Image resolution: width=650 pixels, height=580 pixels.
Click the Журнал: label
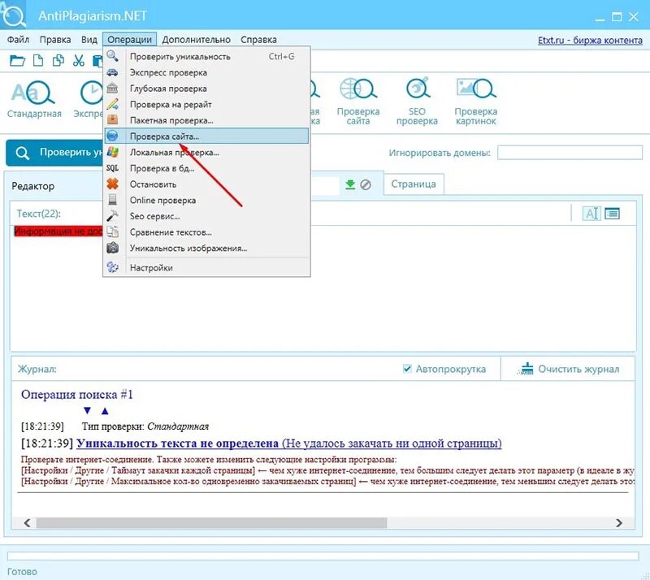pyautogui.click(x=37, y=369)
